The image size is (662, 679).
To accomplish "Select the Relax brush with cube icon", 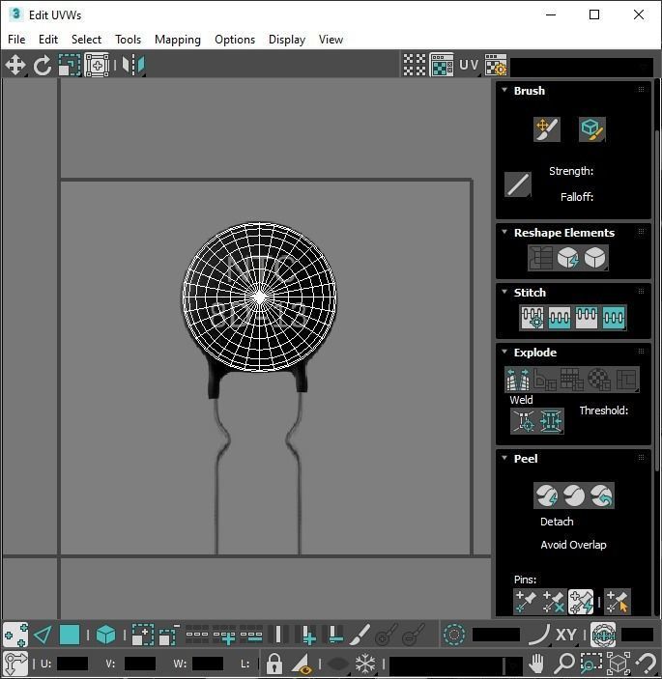I will point(592,129).
